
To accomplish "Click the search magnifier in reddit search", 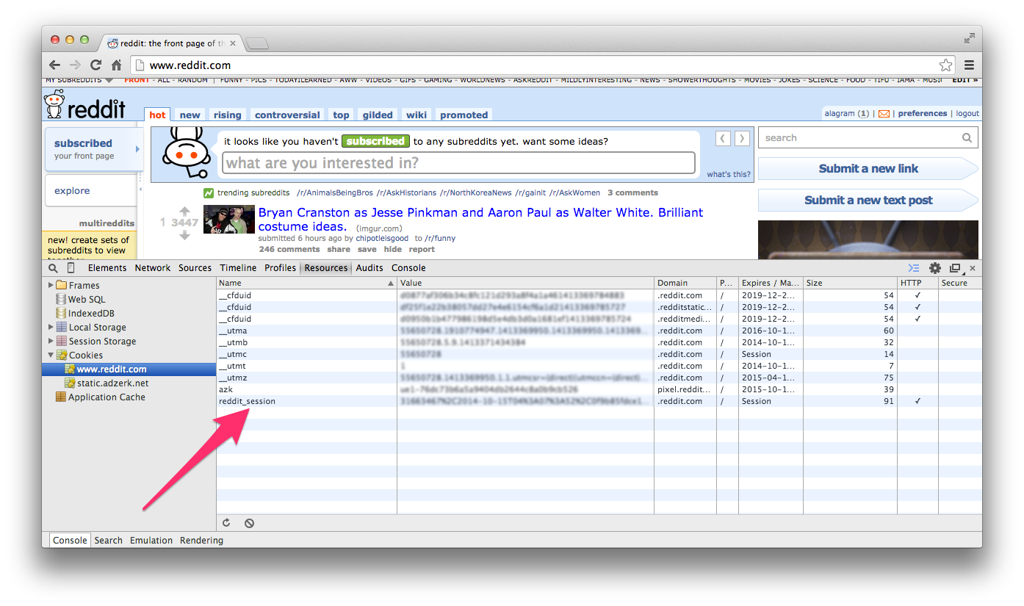I will point(967,137).
